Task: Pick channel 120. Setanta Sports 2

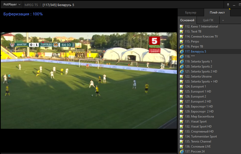Action: [x=209, y=66]
